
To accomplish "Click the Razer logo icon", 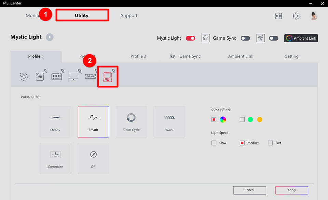I will coord(261,38).
